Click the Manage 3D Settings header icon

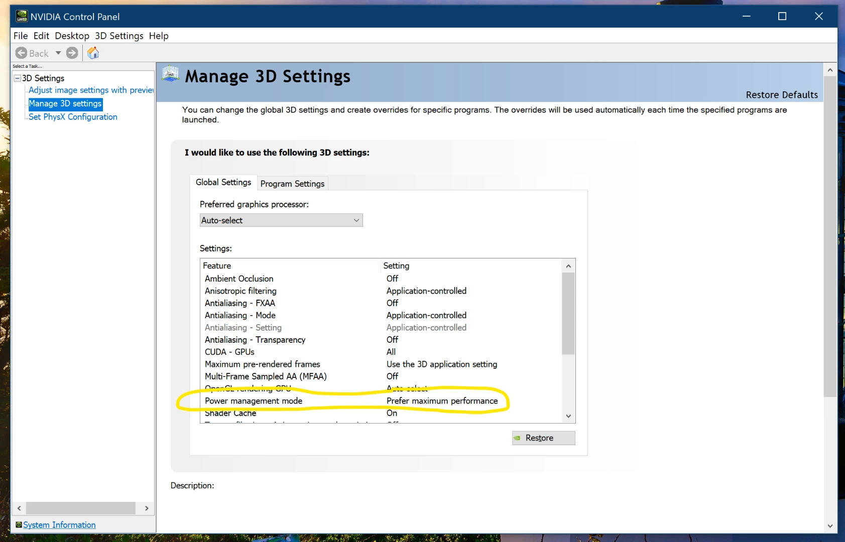click(x=170, y=74)
